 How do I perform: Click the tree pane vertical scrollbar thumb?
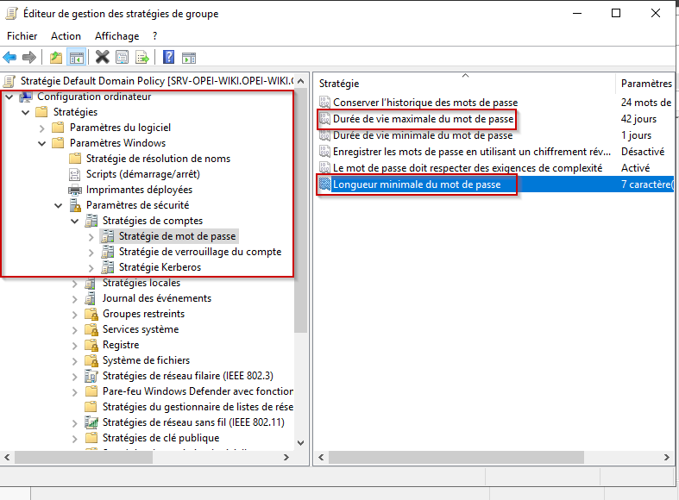[300, 212]
